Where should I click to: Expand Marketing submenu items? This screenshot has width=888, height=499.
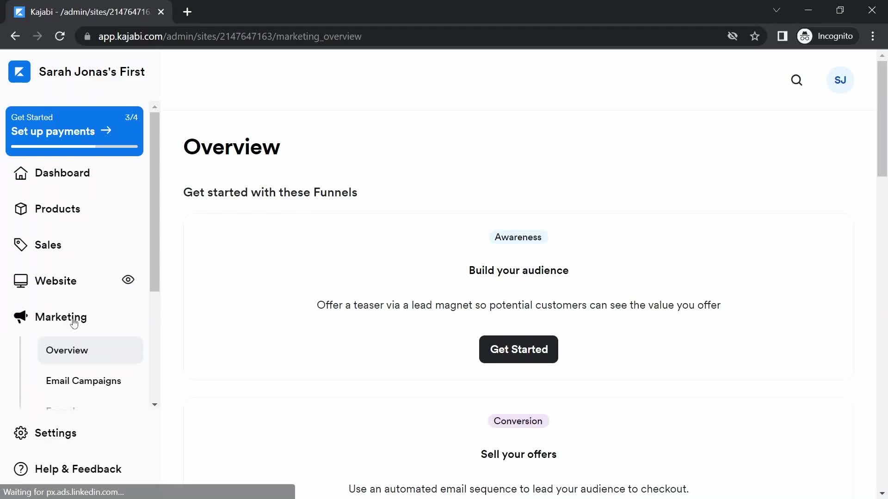tap(61, 317)
